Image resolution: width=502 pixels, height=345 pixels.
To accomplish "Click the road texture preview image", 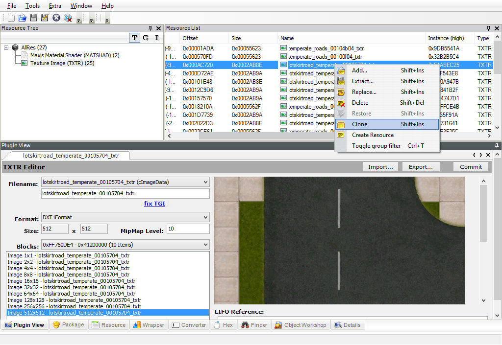I will [x=339, y=240].
